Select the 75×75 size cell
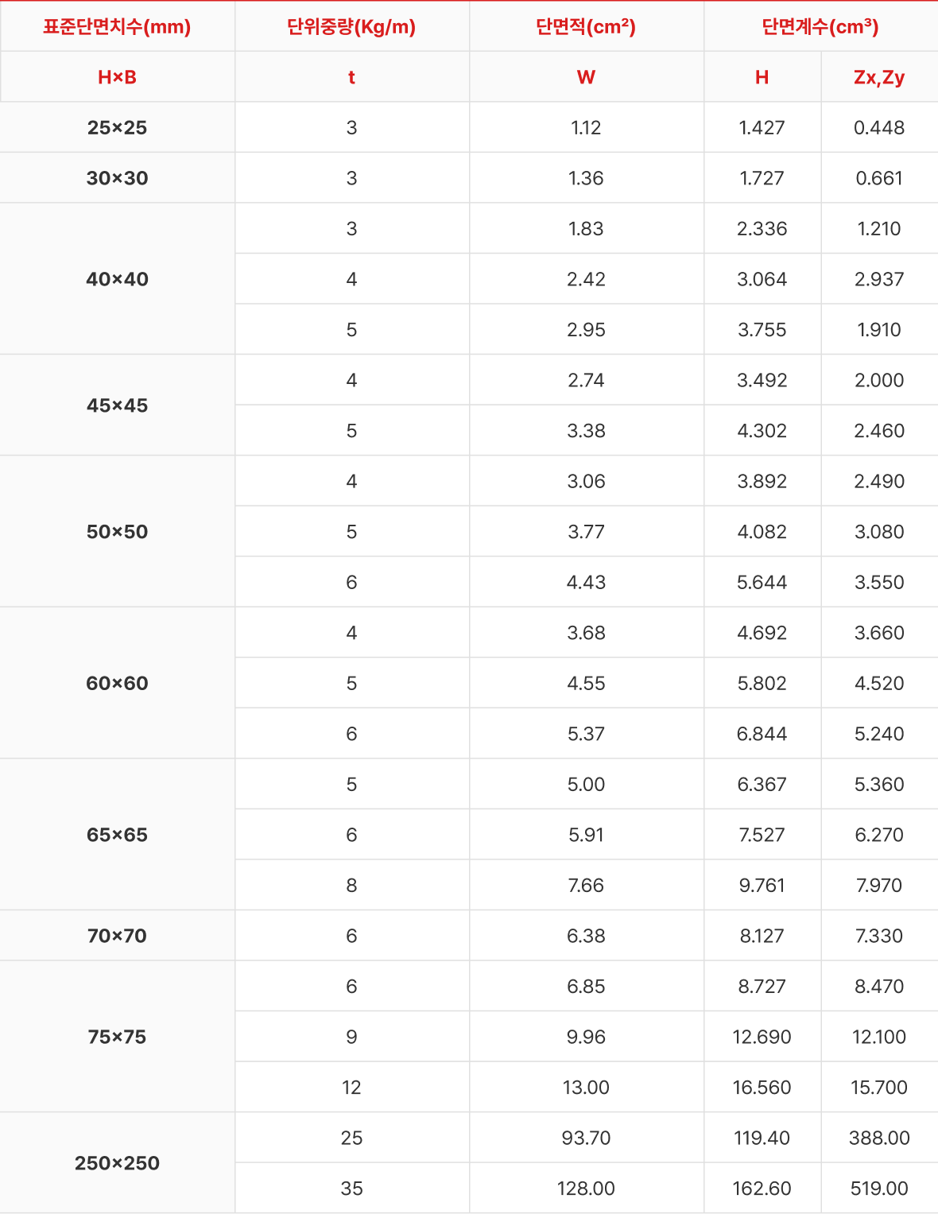 pyautogui.click(x=117, y=1037)
